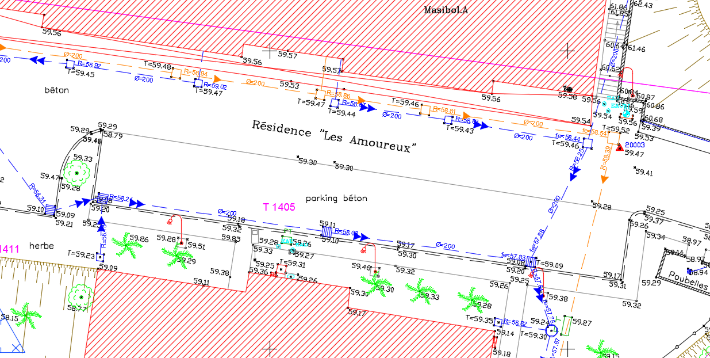Select the round green tree near 59.33
The image size is (710, 358).
coord(76,172)
